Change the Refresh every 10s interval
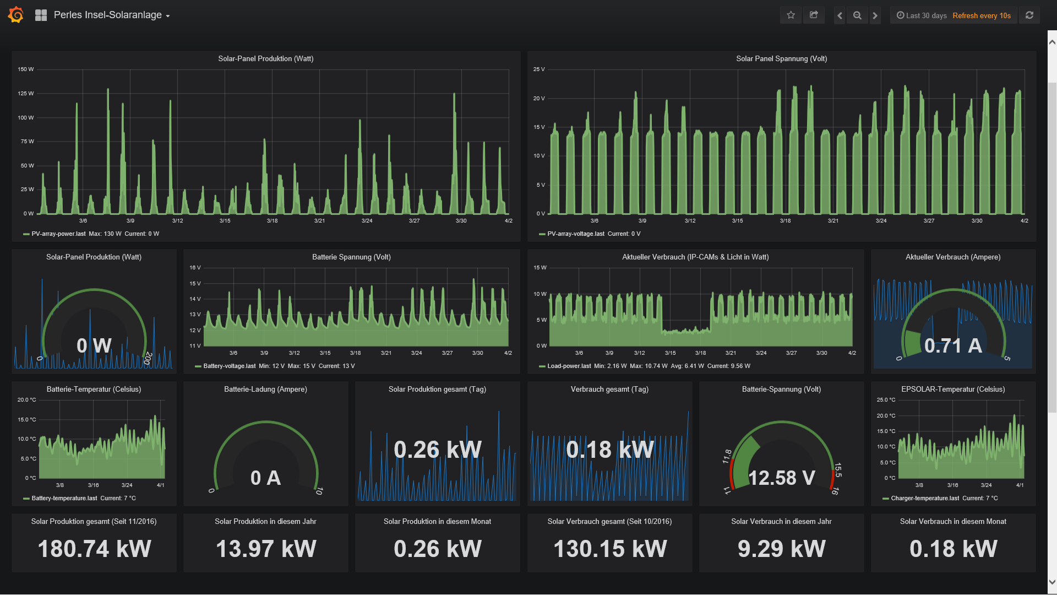This screenshot has width=1057, height=595. pos(982,15)
